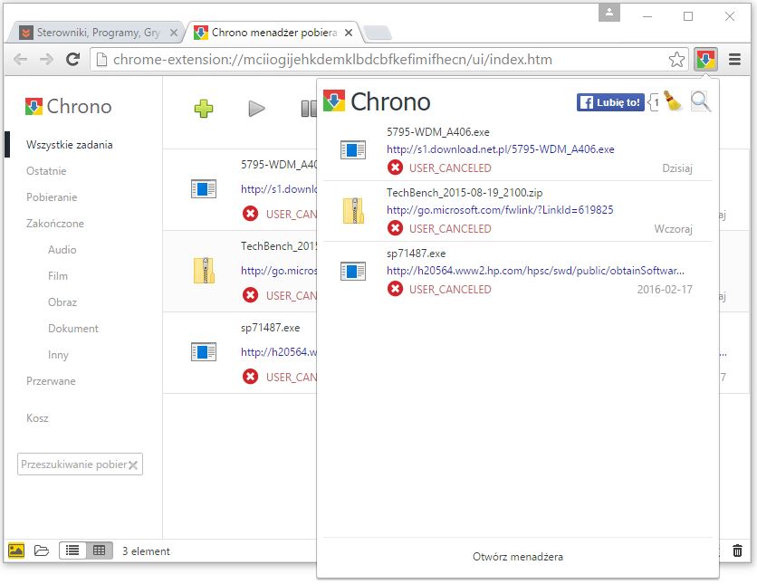Click the magnifier search icon in popup
This screenshot has height=584, width=757.
700,101
